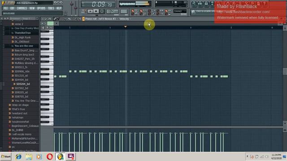Open the TOOLS menu
The width and height of the screenshot is (287, 161).
tap(51, 8)
